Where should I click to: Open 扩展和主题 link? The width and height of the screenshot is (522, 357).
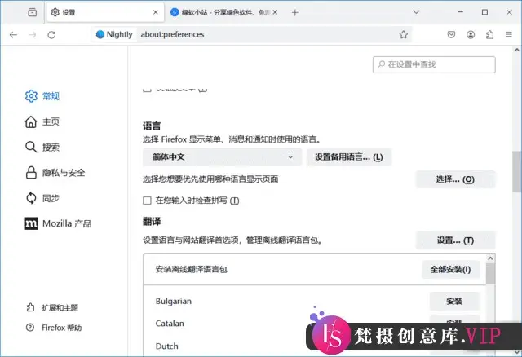tap(52, 307)
